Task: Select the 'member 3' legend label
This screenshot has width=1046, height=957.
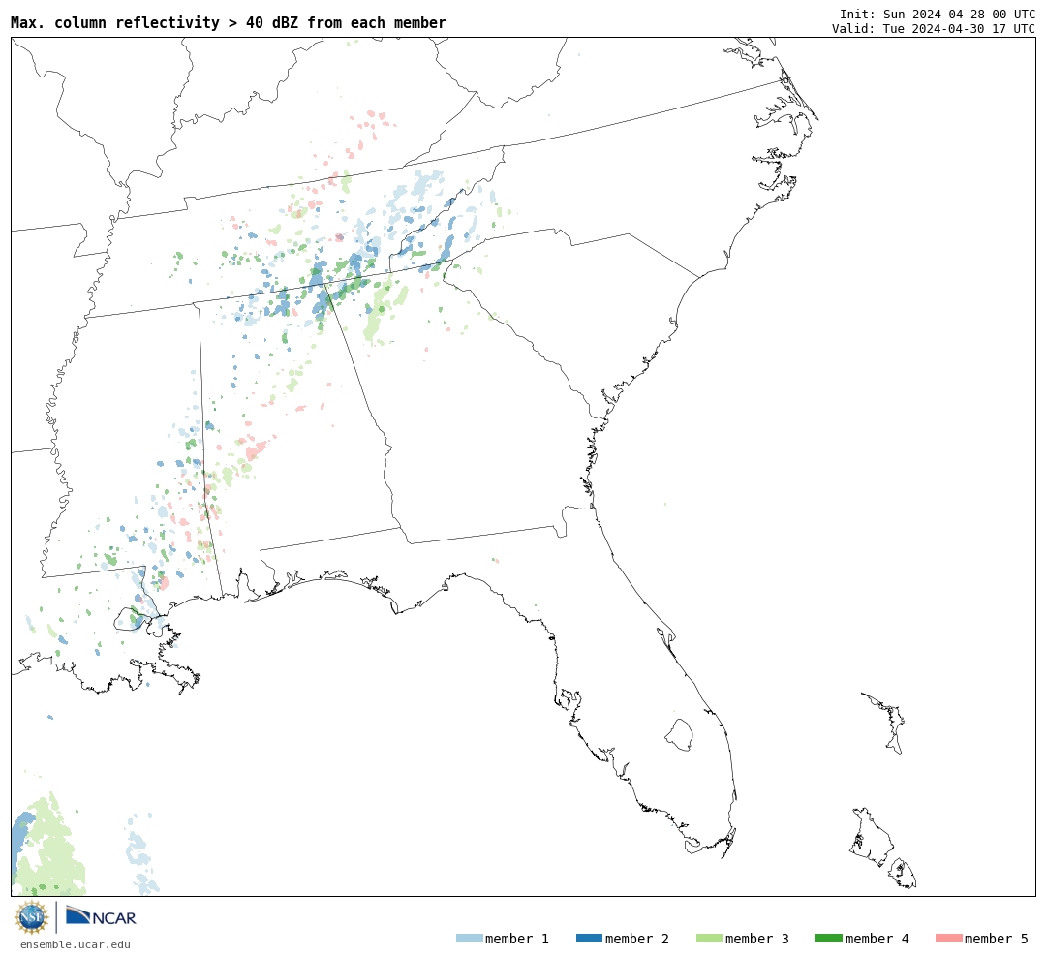Action: 757,939
